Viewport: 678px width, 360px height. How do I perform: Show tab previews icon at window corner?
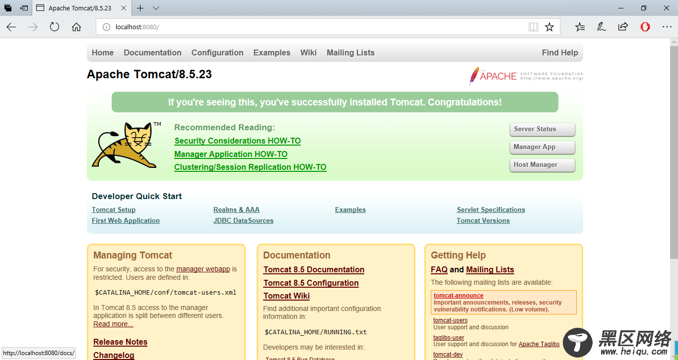pos(8,8)
